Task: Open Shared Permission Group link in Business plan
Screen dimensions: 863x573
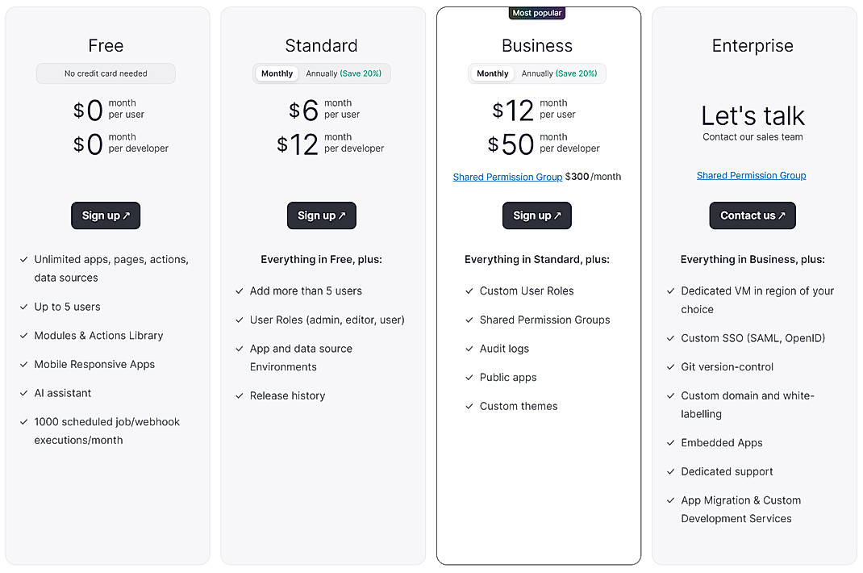Action: (507, 176)
